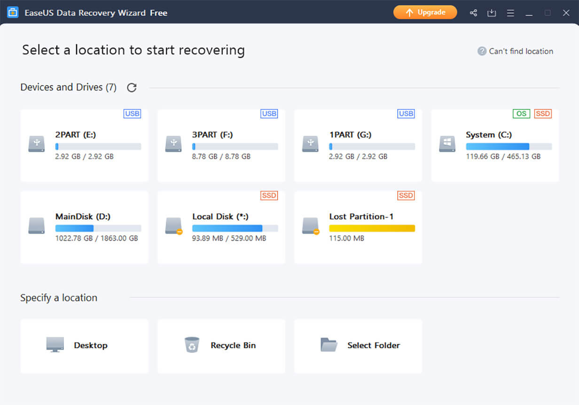Choose the Select Folder label
This screenshot has width=579, height=405.
374,345
